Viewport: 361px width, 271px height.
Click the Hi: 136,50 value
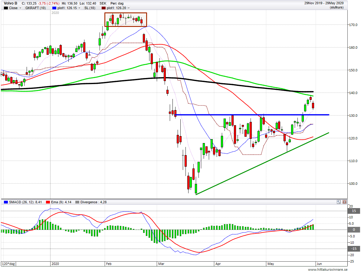point(70,3)
